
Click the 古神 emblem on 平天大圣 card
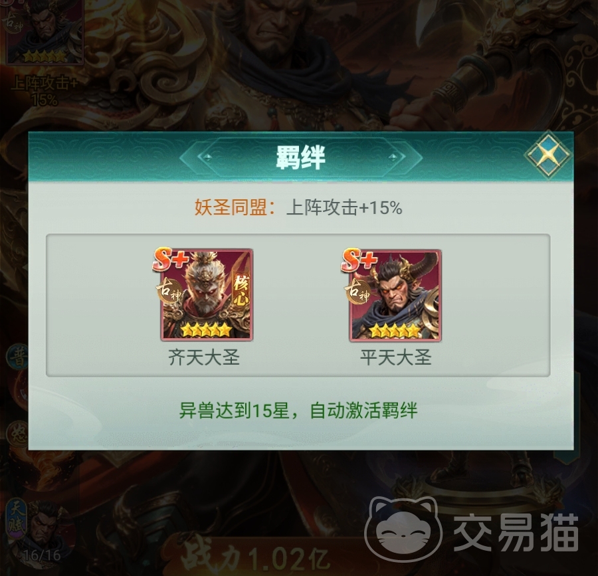tap(357, 291)
